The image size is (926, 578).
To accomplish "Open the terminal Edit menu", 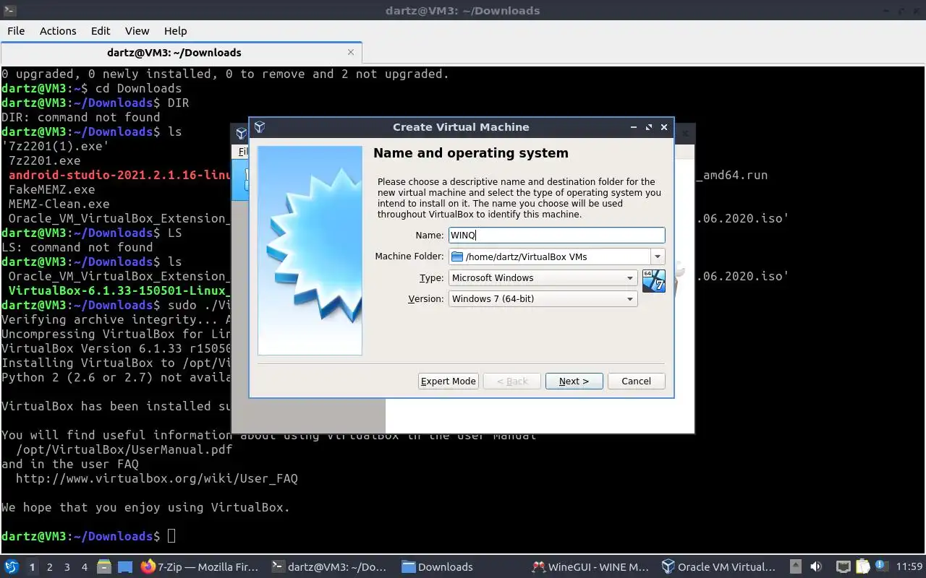I will (x=101, y=31).
